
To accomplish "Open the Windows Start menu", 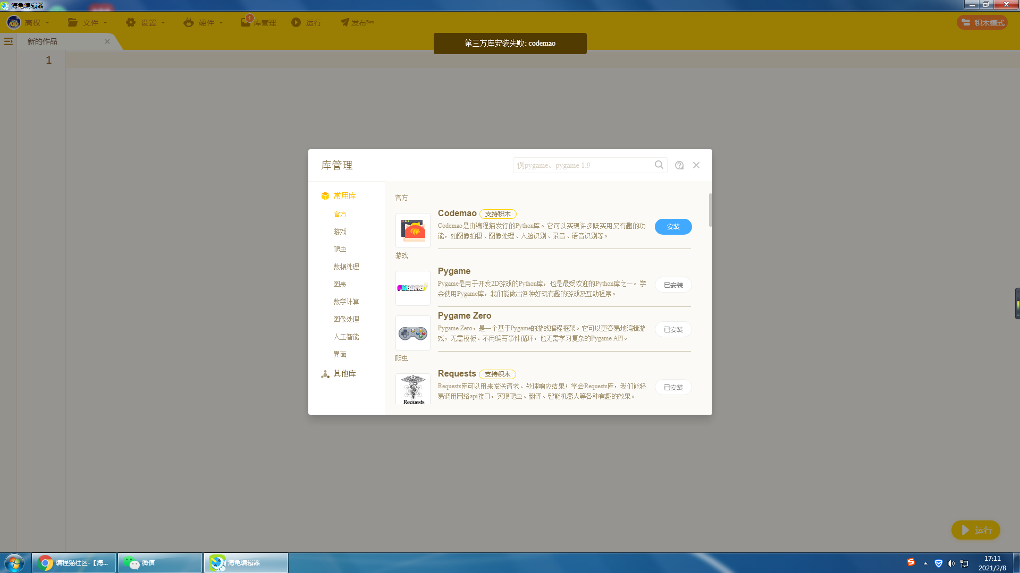I will [x=14, y=563].
